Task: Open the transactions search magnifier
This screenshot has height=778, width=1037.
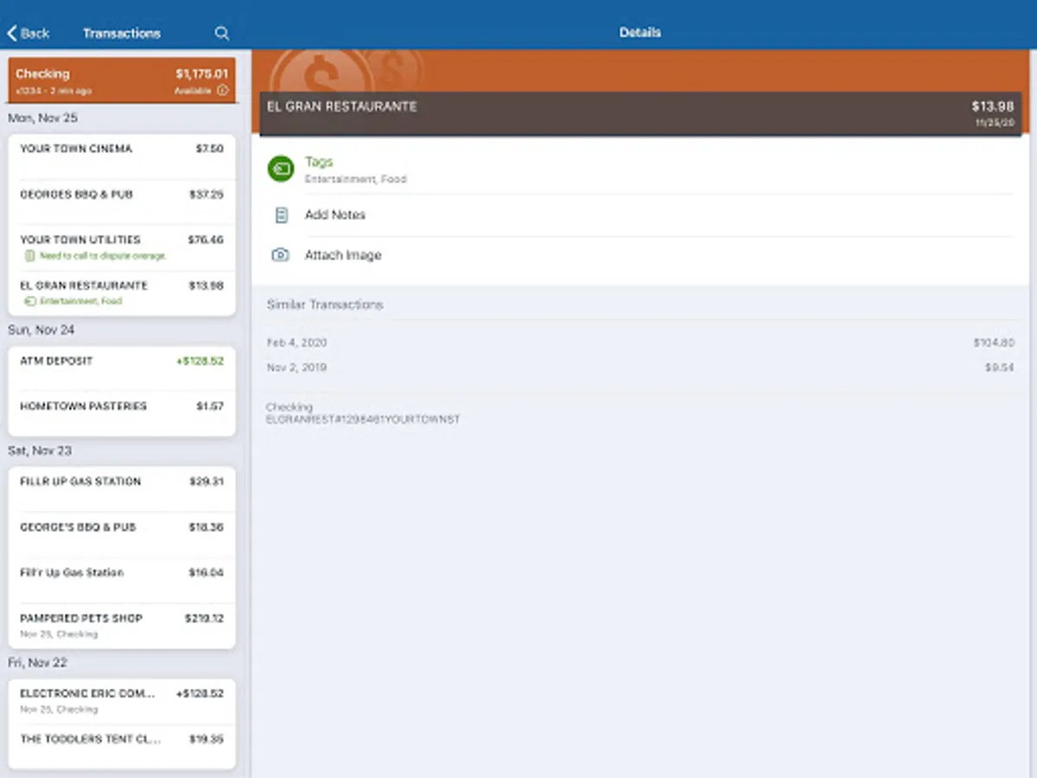Action: (x=222, y=33)
